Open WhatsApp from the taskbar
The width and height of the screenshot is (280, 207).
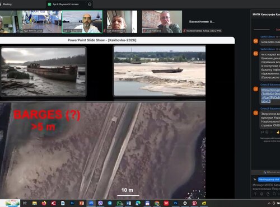coord(119,203)
